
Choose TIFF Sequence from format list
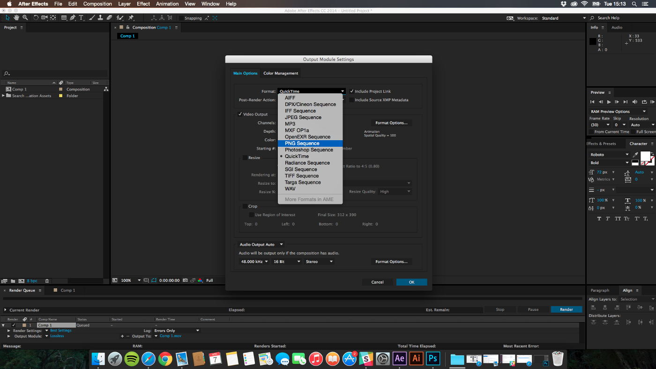pyautogui.click(x=310, y=176)
